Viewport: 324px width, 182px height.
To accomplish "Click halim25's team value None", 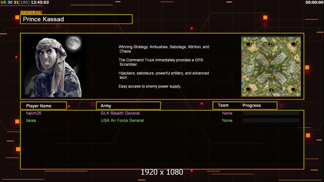I will click(x=227, y=113).
